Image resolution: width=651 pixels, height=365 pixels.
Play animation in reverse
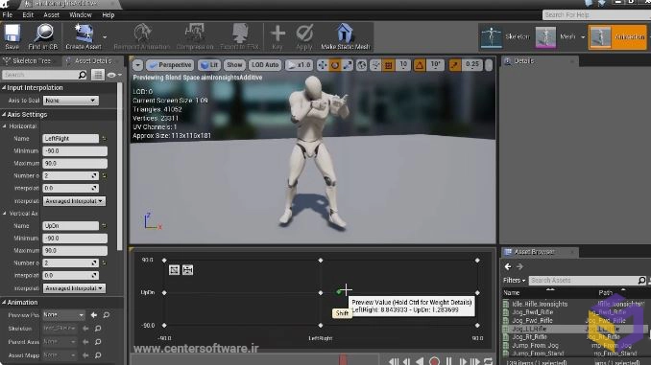pos(420,361)
